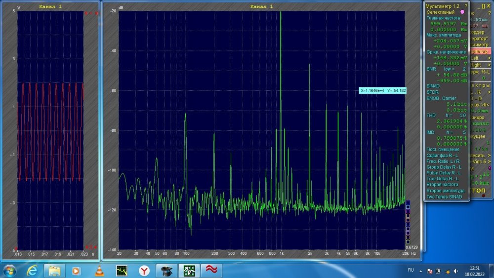Open VLC media player from the taskbar
The height and width of the screenshot is (278, 494).
(99, 271)
